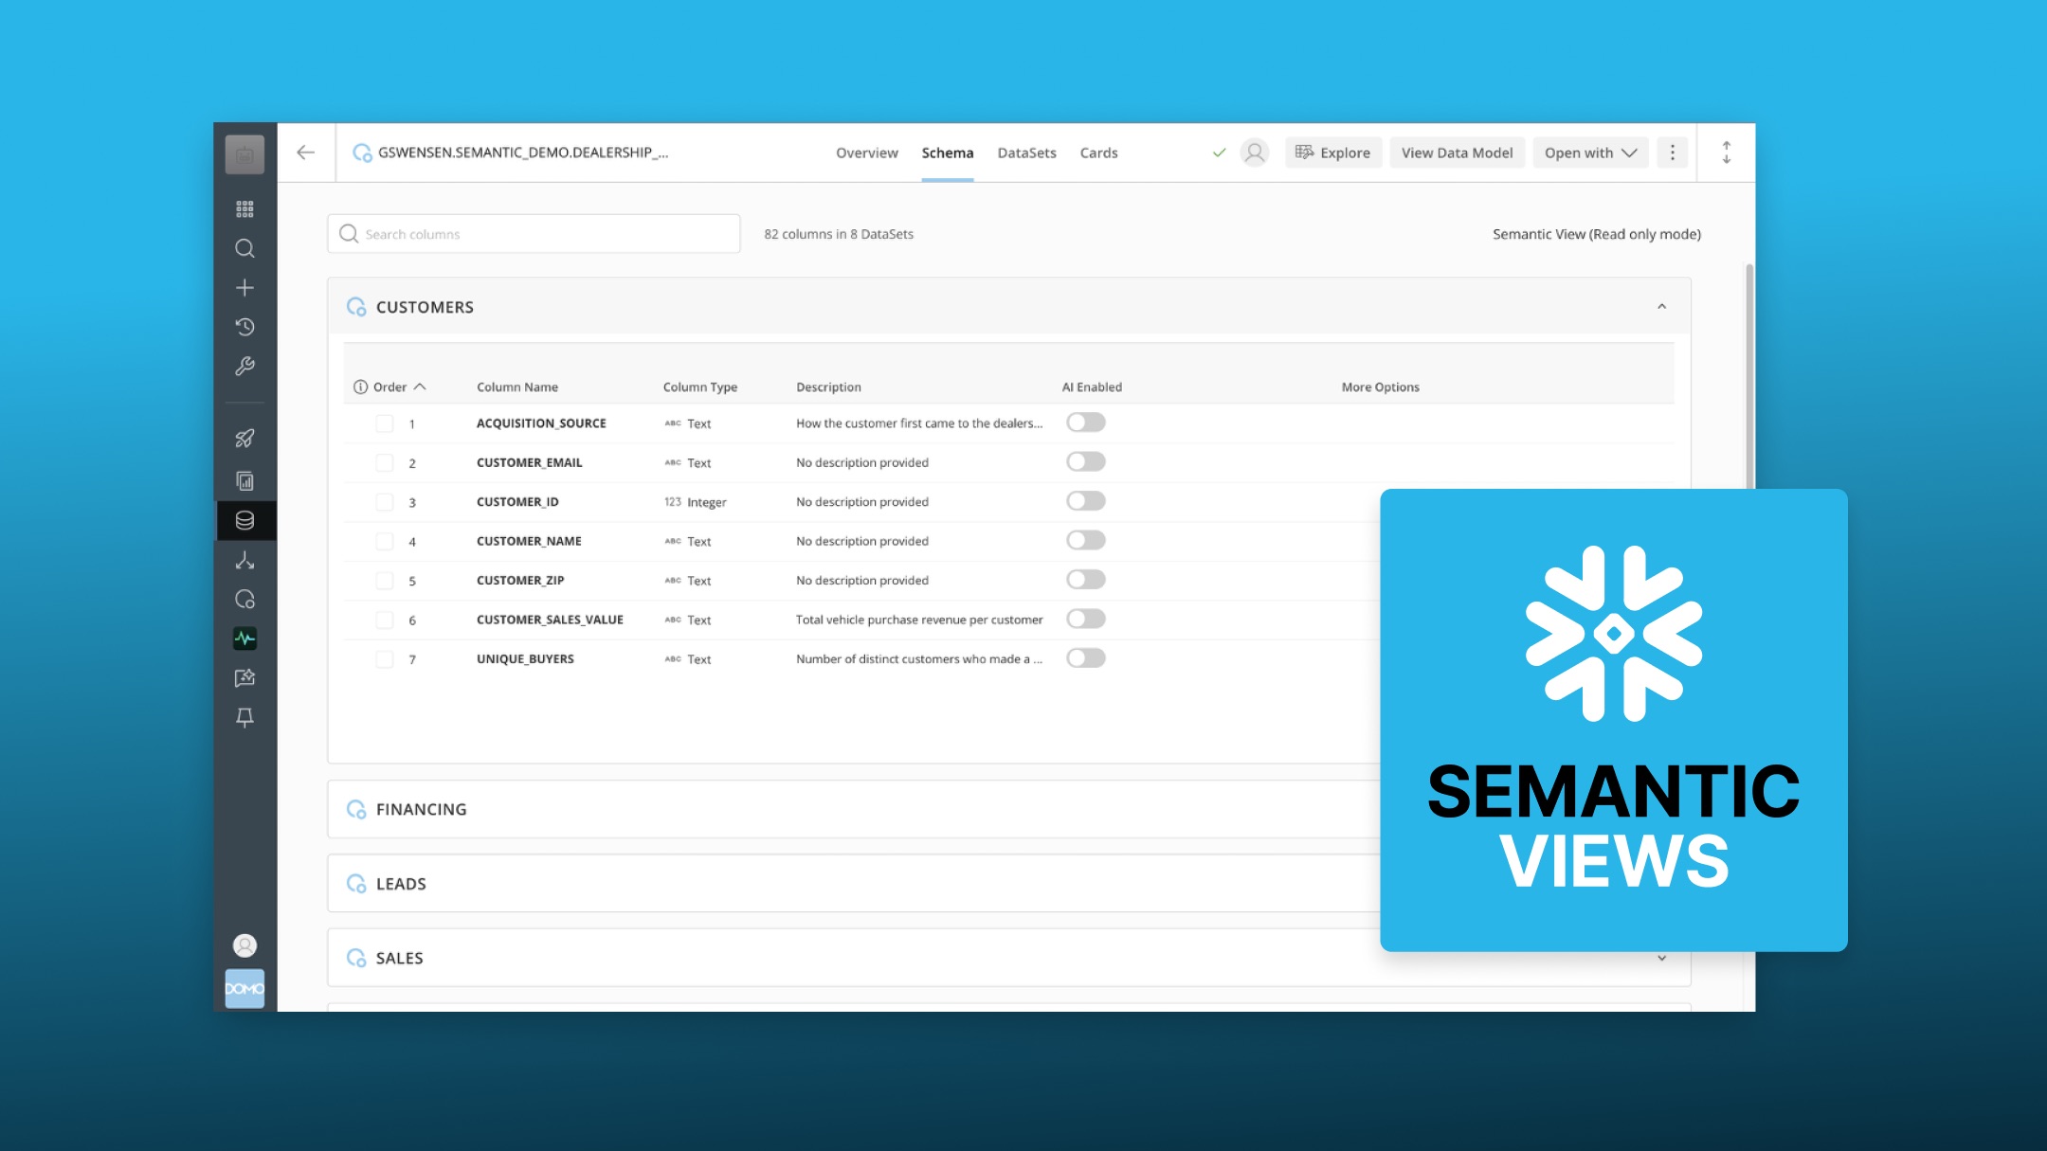The height and width of the screenshot is (1151, 2047).
Task: Open the Open with dropdown
Action: pos(1590,153)
